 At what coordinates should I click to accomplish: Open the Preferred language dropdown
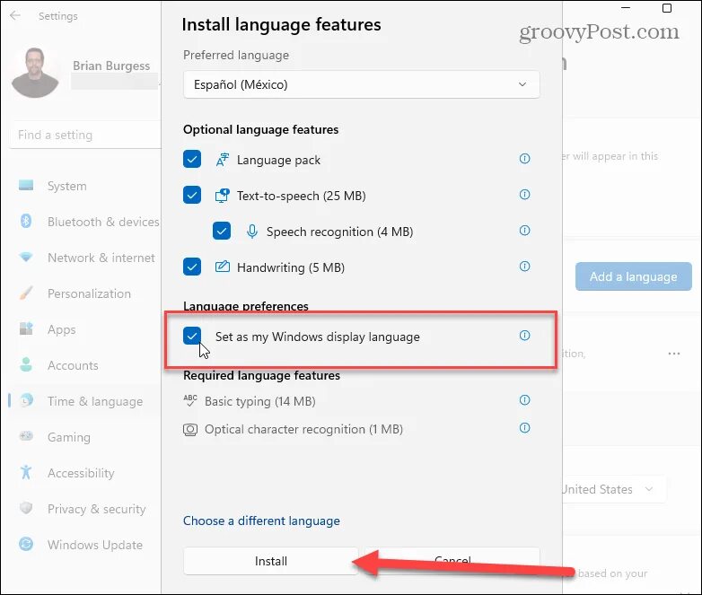361,84
